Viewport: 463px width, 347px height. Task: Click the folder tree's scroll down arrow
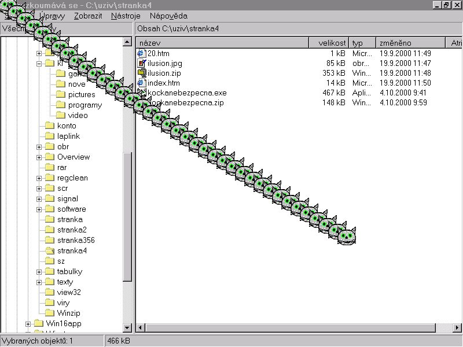click(127, 328)
